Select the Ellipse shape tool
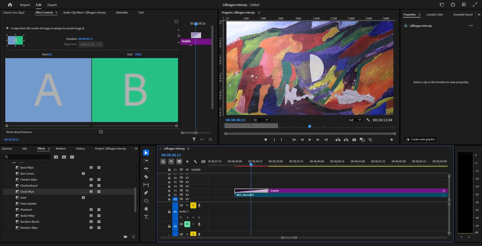 pos(146,201)
